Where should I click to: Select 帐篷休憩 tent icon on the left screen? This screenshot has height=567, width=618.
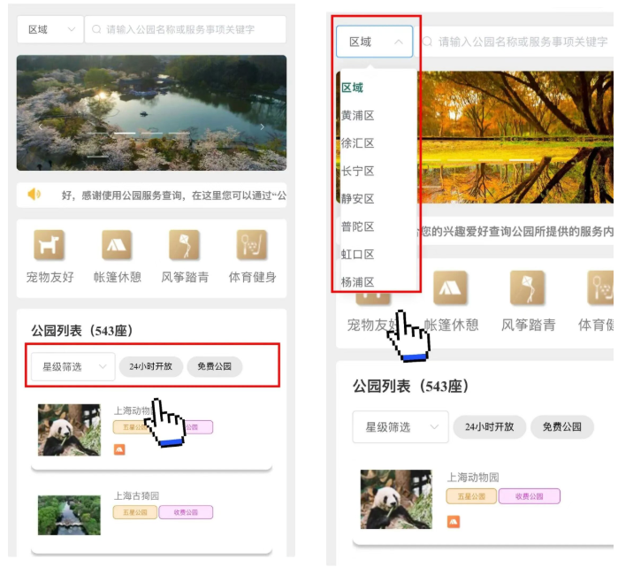tap(117, 245)
